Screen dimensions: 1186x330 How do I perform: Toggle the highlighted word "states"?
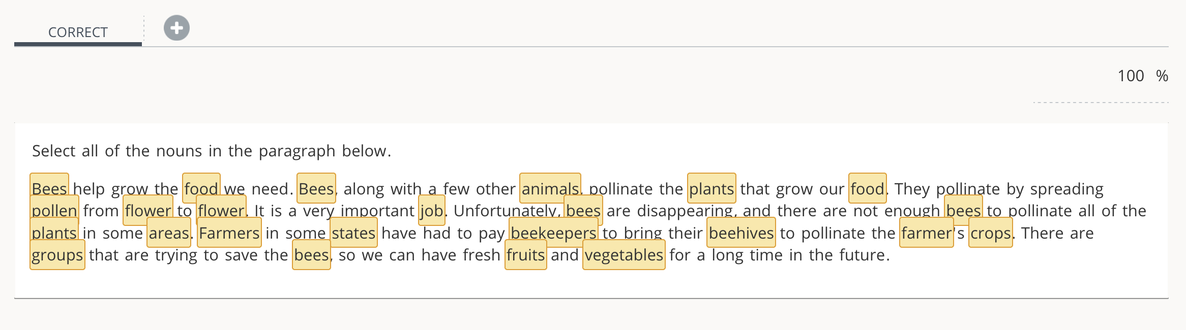353,233
